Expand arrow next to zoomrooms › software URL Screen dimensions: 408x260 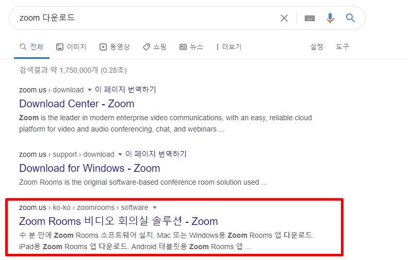pos(155,208)
